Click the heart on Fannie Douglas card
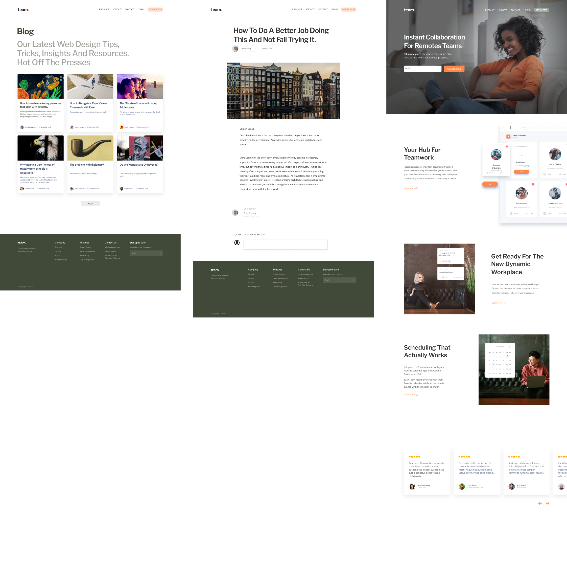The height and width of the screenshot is (578, 567). [x=507, y=147]
